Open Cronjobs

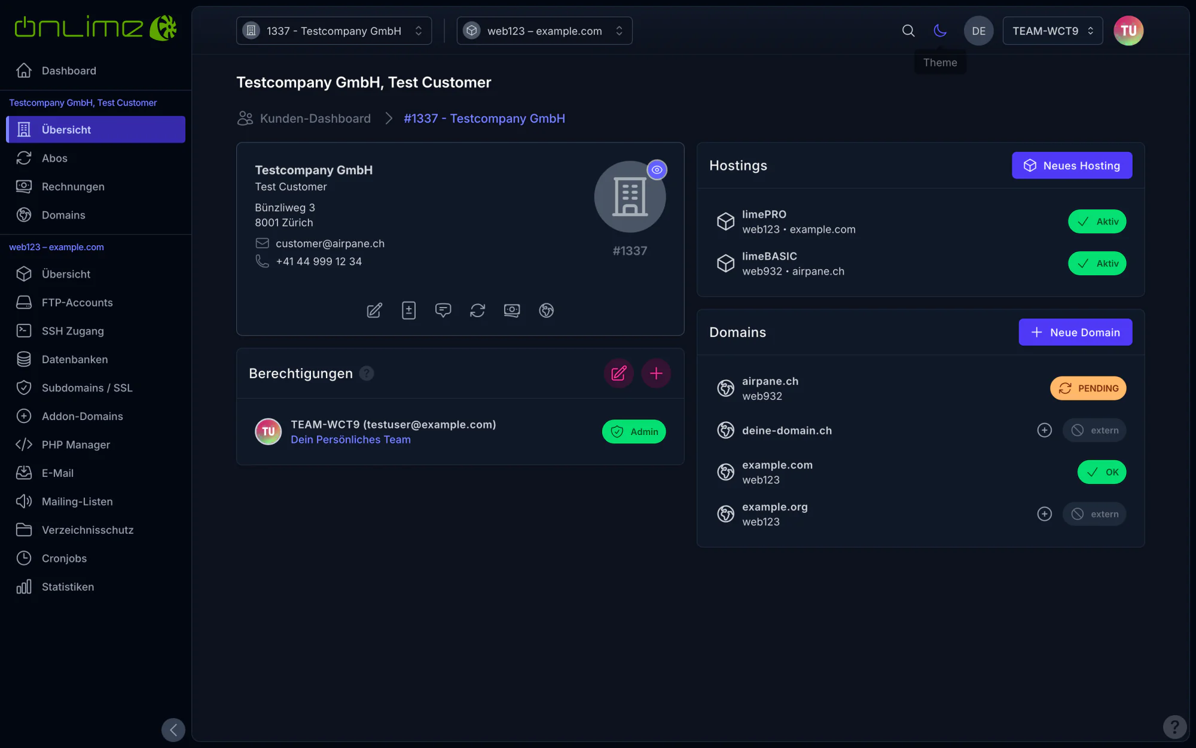click(x=96, y=558)
